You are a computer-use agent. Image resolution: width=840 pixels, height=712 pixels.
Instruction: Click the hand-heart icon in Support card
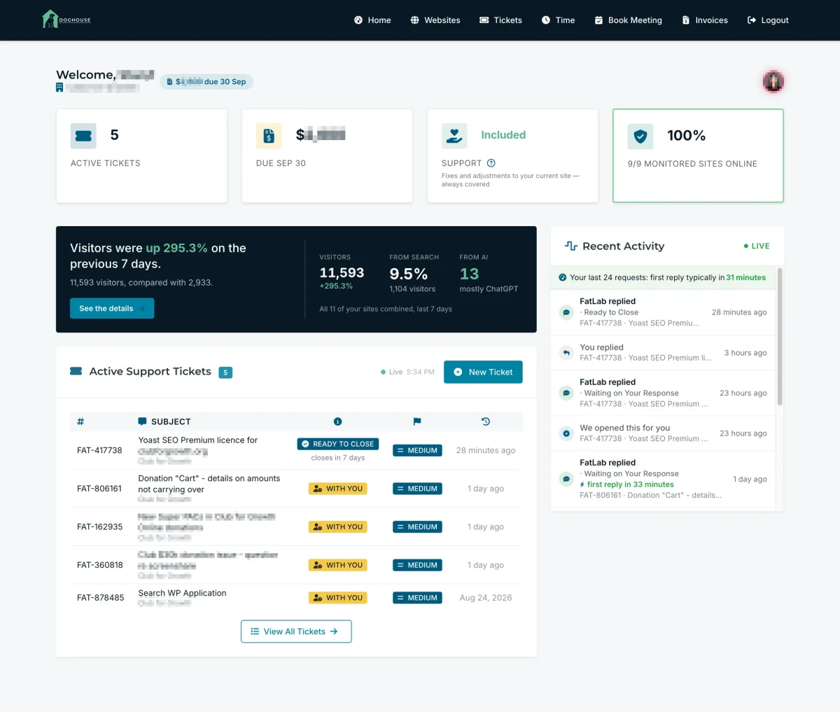tap(454, 136)
